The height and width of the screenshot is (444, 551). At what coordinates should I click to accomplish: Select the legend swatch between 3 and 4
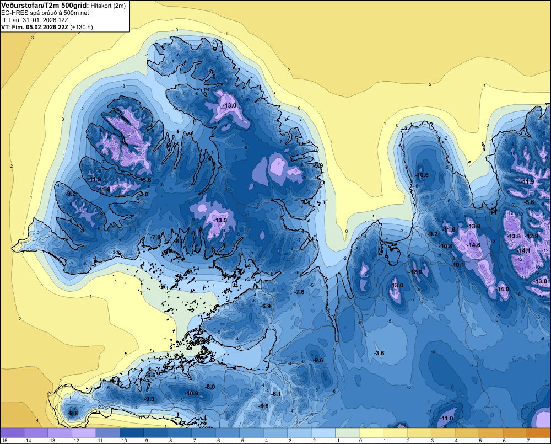coord(443,433)
